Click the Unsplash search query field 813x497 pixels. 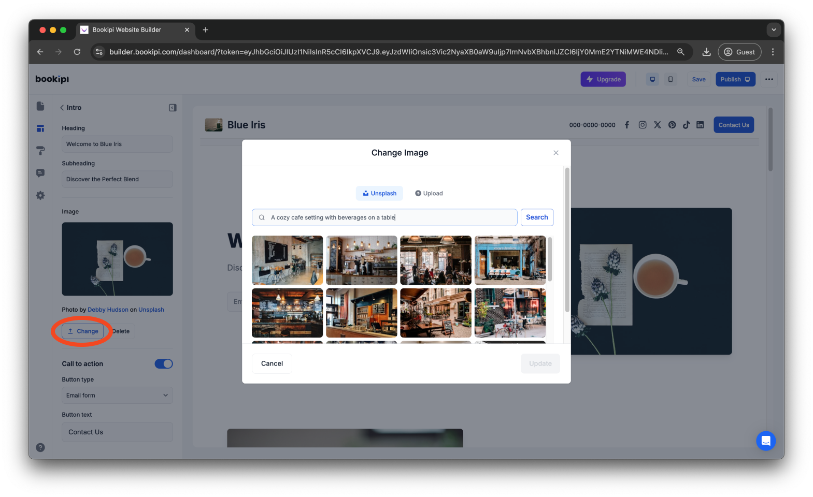tap(384, 217)
